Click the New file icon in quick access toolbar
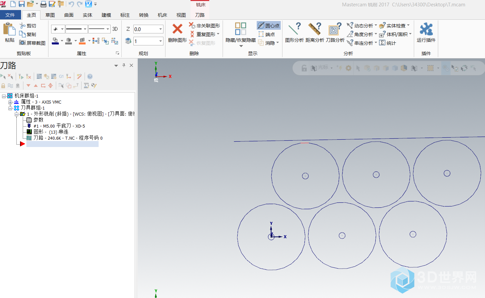 [13, 4]
